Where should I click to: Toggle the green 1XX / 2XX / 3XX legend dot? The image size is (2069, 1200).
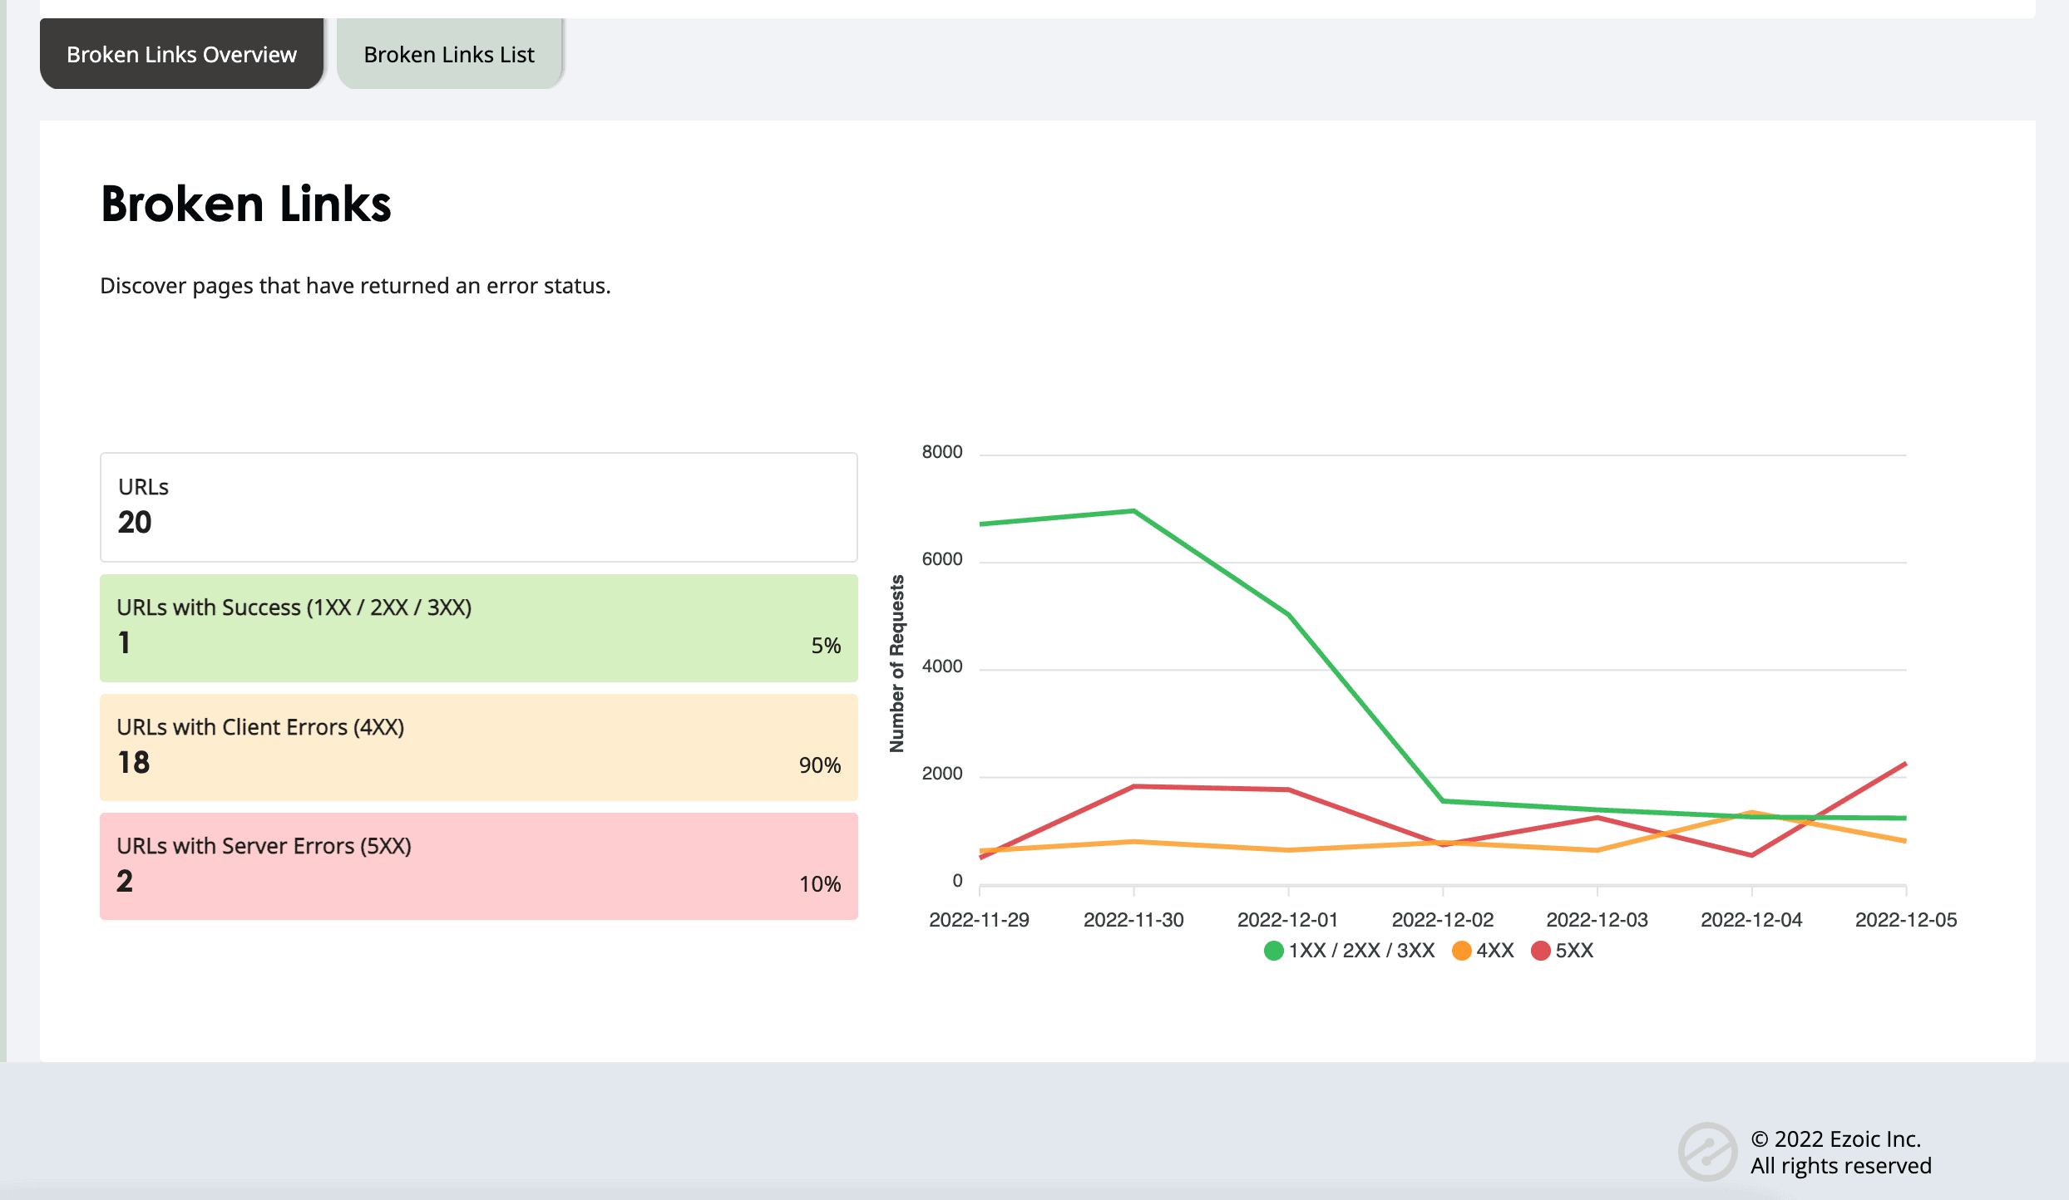[1273, 951]
